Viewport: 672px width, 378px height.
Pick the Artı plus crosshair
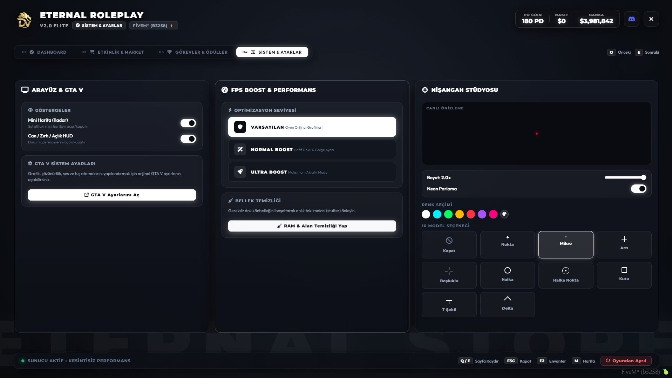[x=624, y=244]
